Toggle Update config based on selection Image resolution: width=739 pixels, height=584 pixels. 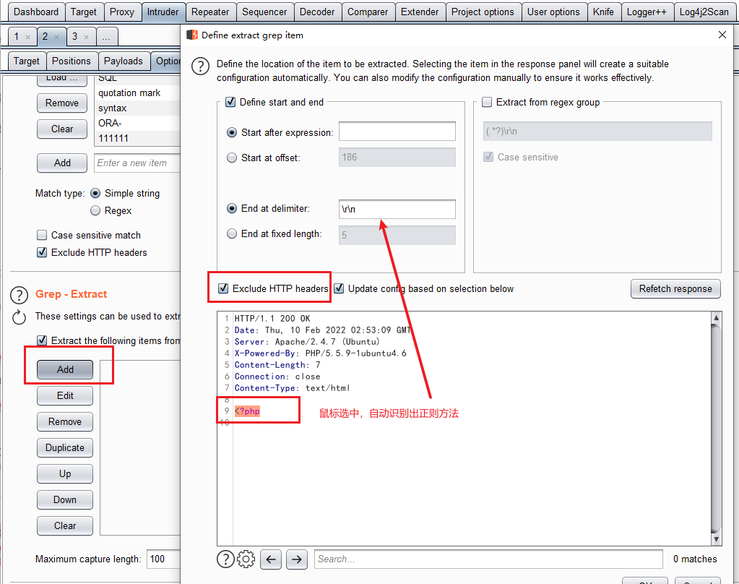tap(339, 288)
